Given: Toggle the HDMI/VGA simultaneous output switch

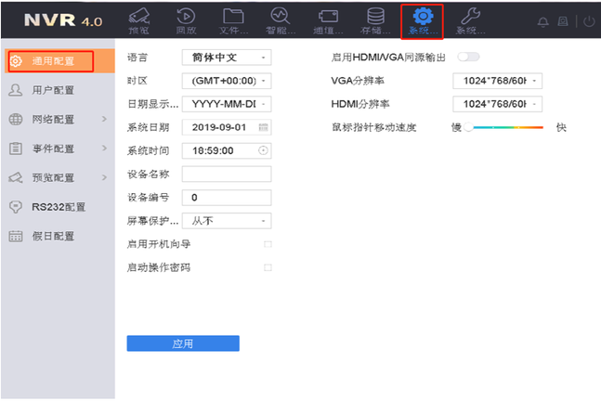Looking at the screenshot, I should (x=467, y=57).
